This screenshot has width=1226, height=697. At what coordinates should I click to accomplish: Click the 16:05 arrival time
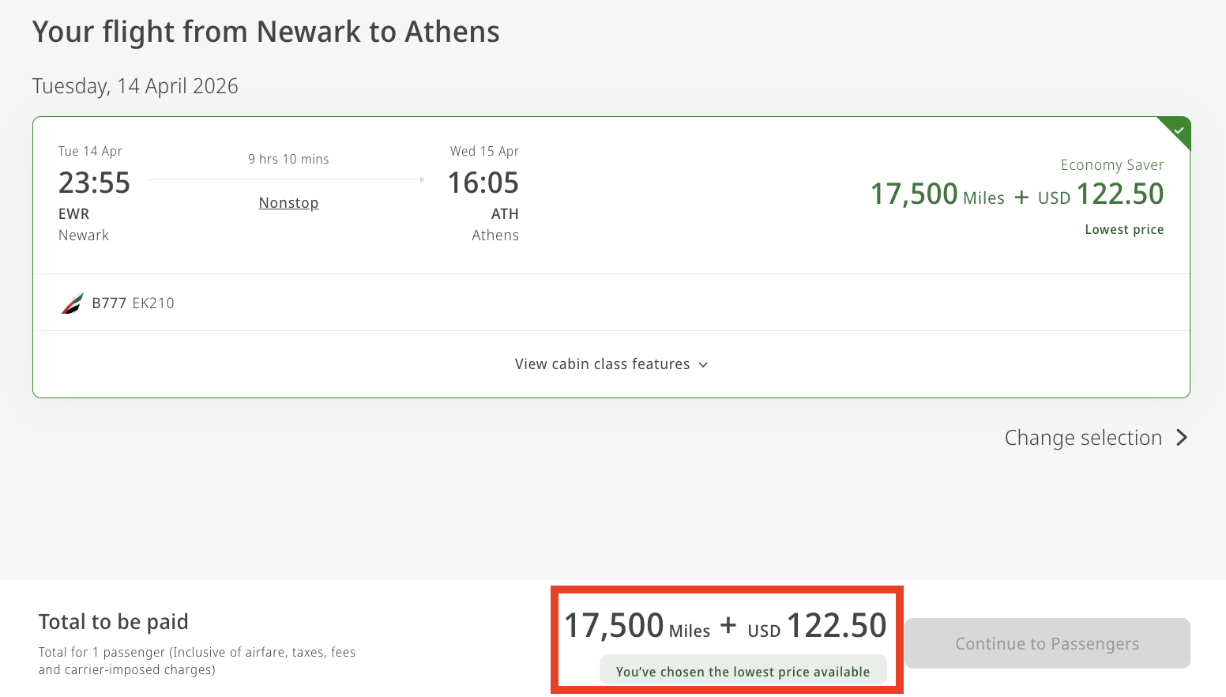pyautogui.click(x=483, y=183)
